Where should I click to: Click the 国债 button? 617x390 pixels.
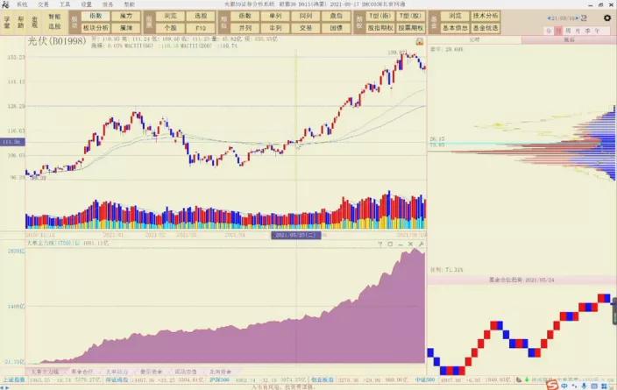pos(336,28)
